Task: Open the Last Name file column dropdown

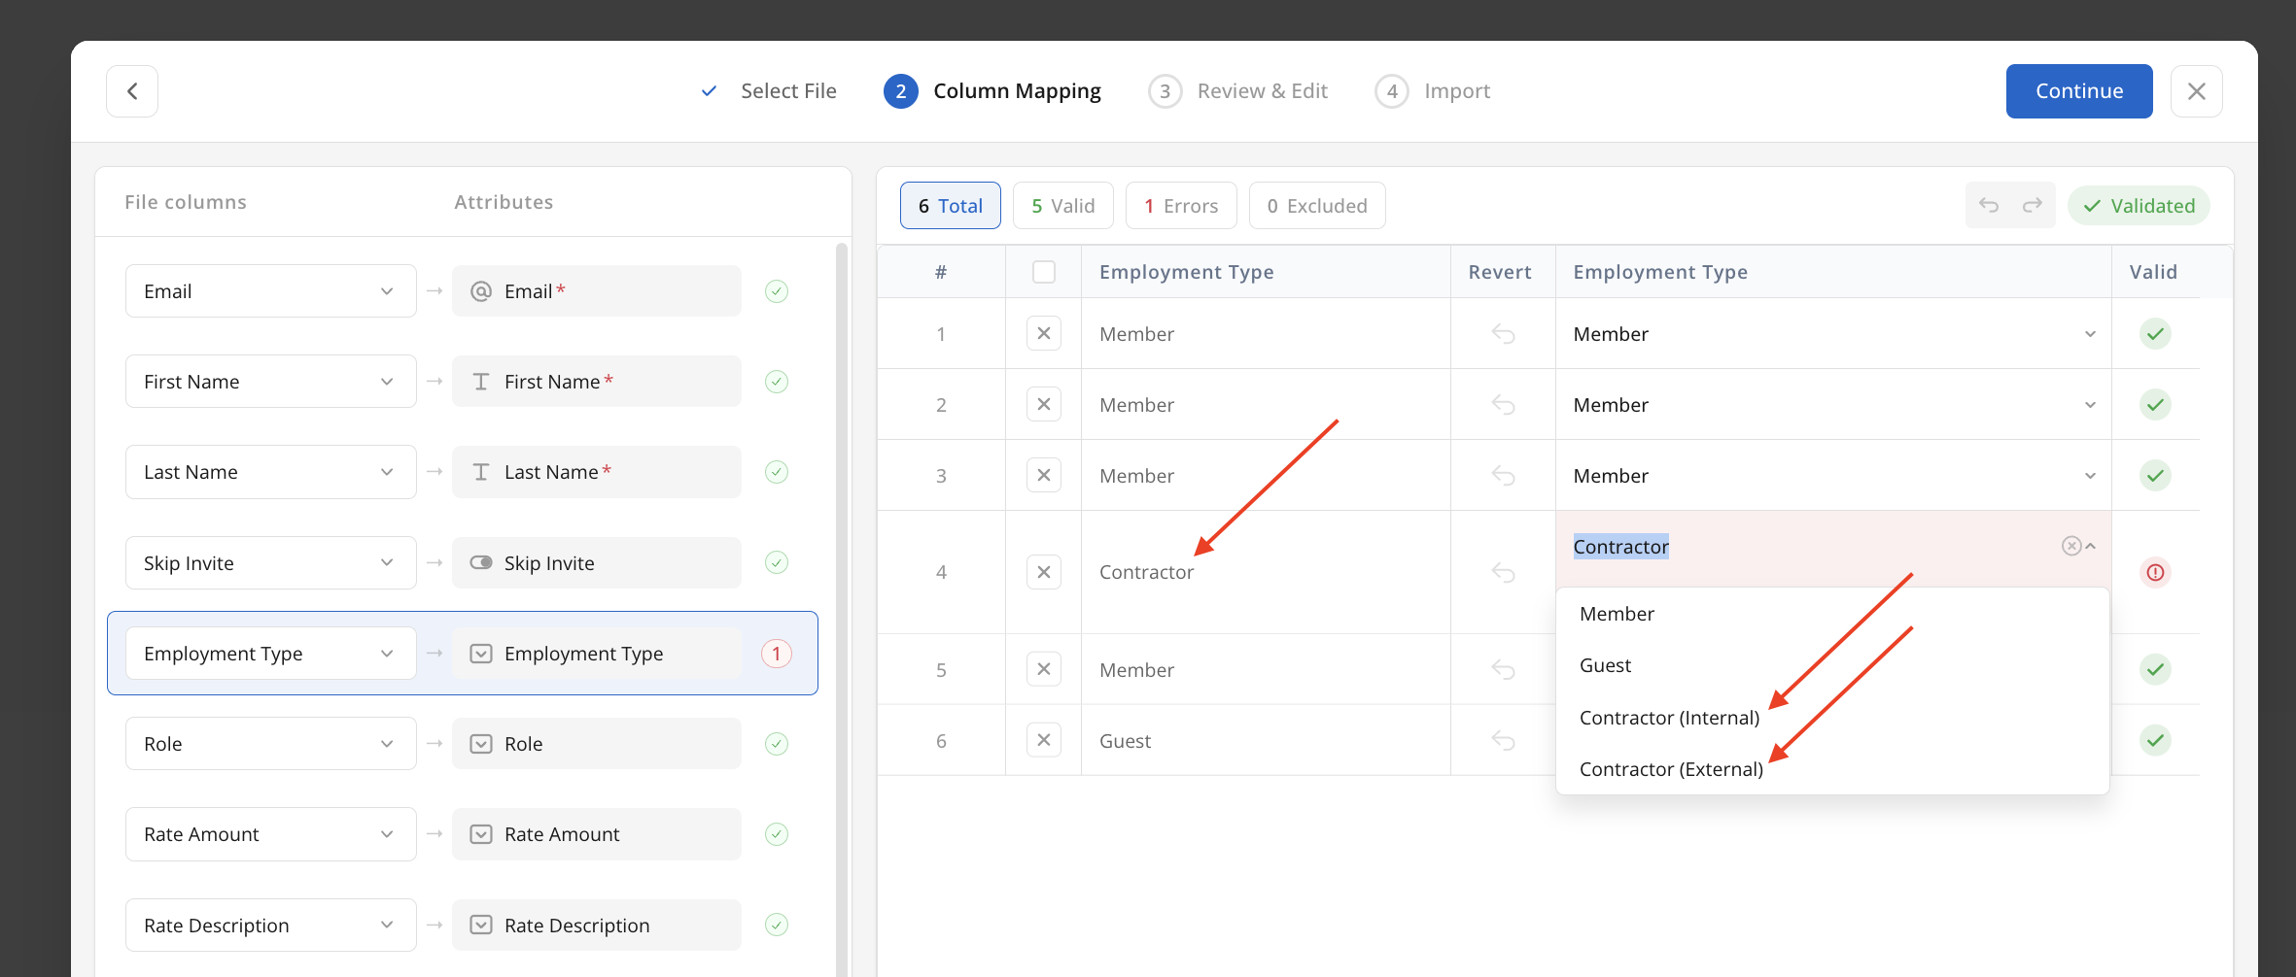Action: [271, 472]
